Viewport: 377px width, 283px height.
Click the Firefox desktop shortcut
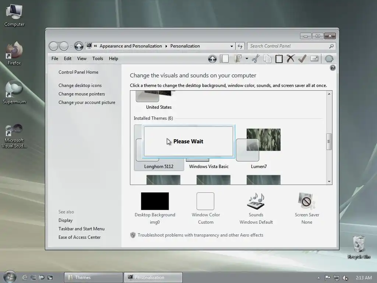14,53
